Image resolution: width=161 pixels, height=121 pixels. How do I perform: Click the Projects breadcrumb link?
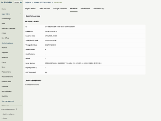point(28,2)
